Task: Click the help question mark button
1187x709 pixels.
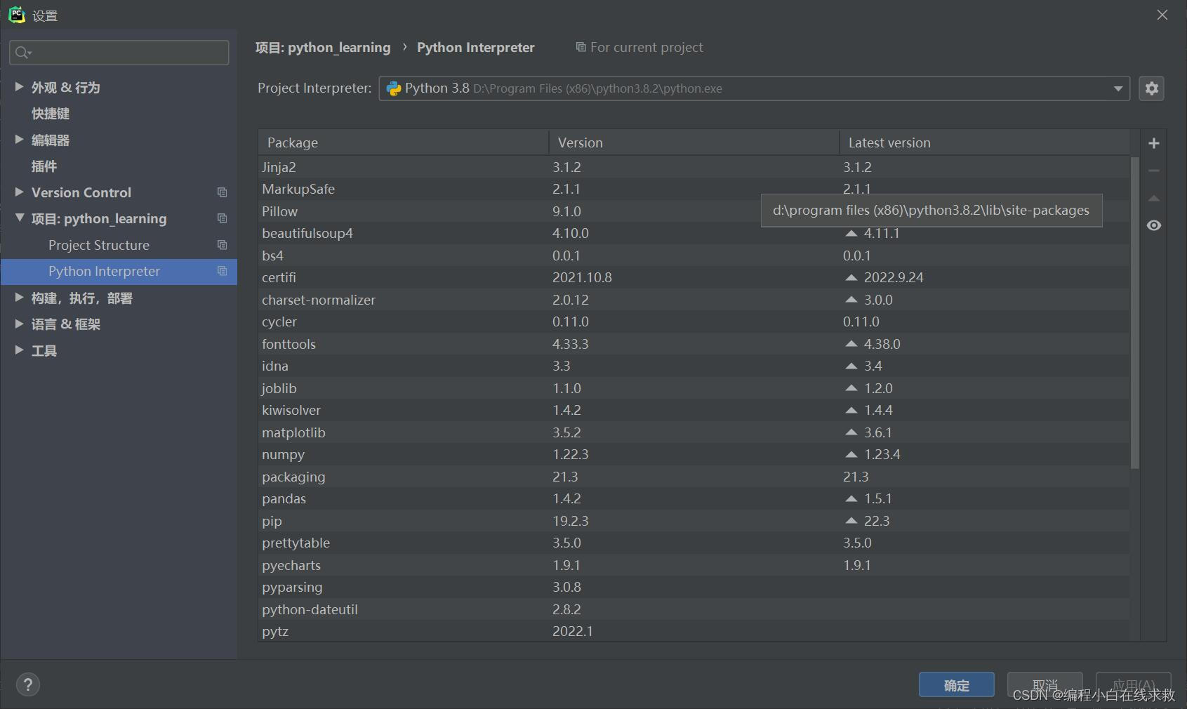Action: pos(28,684)
